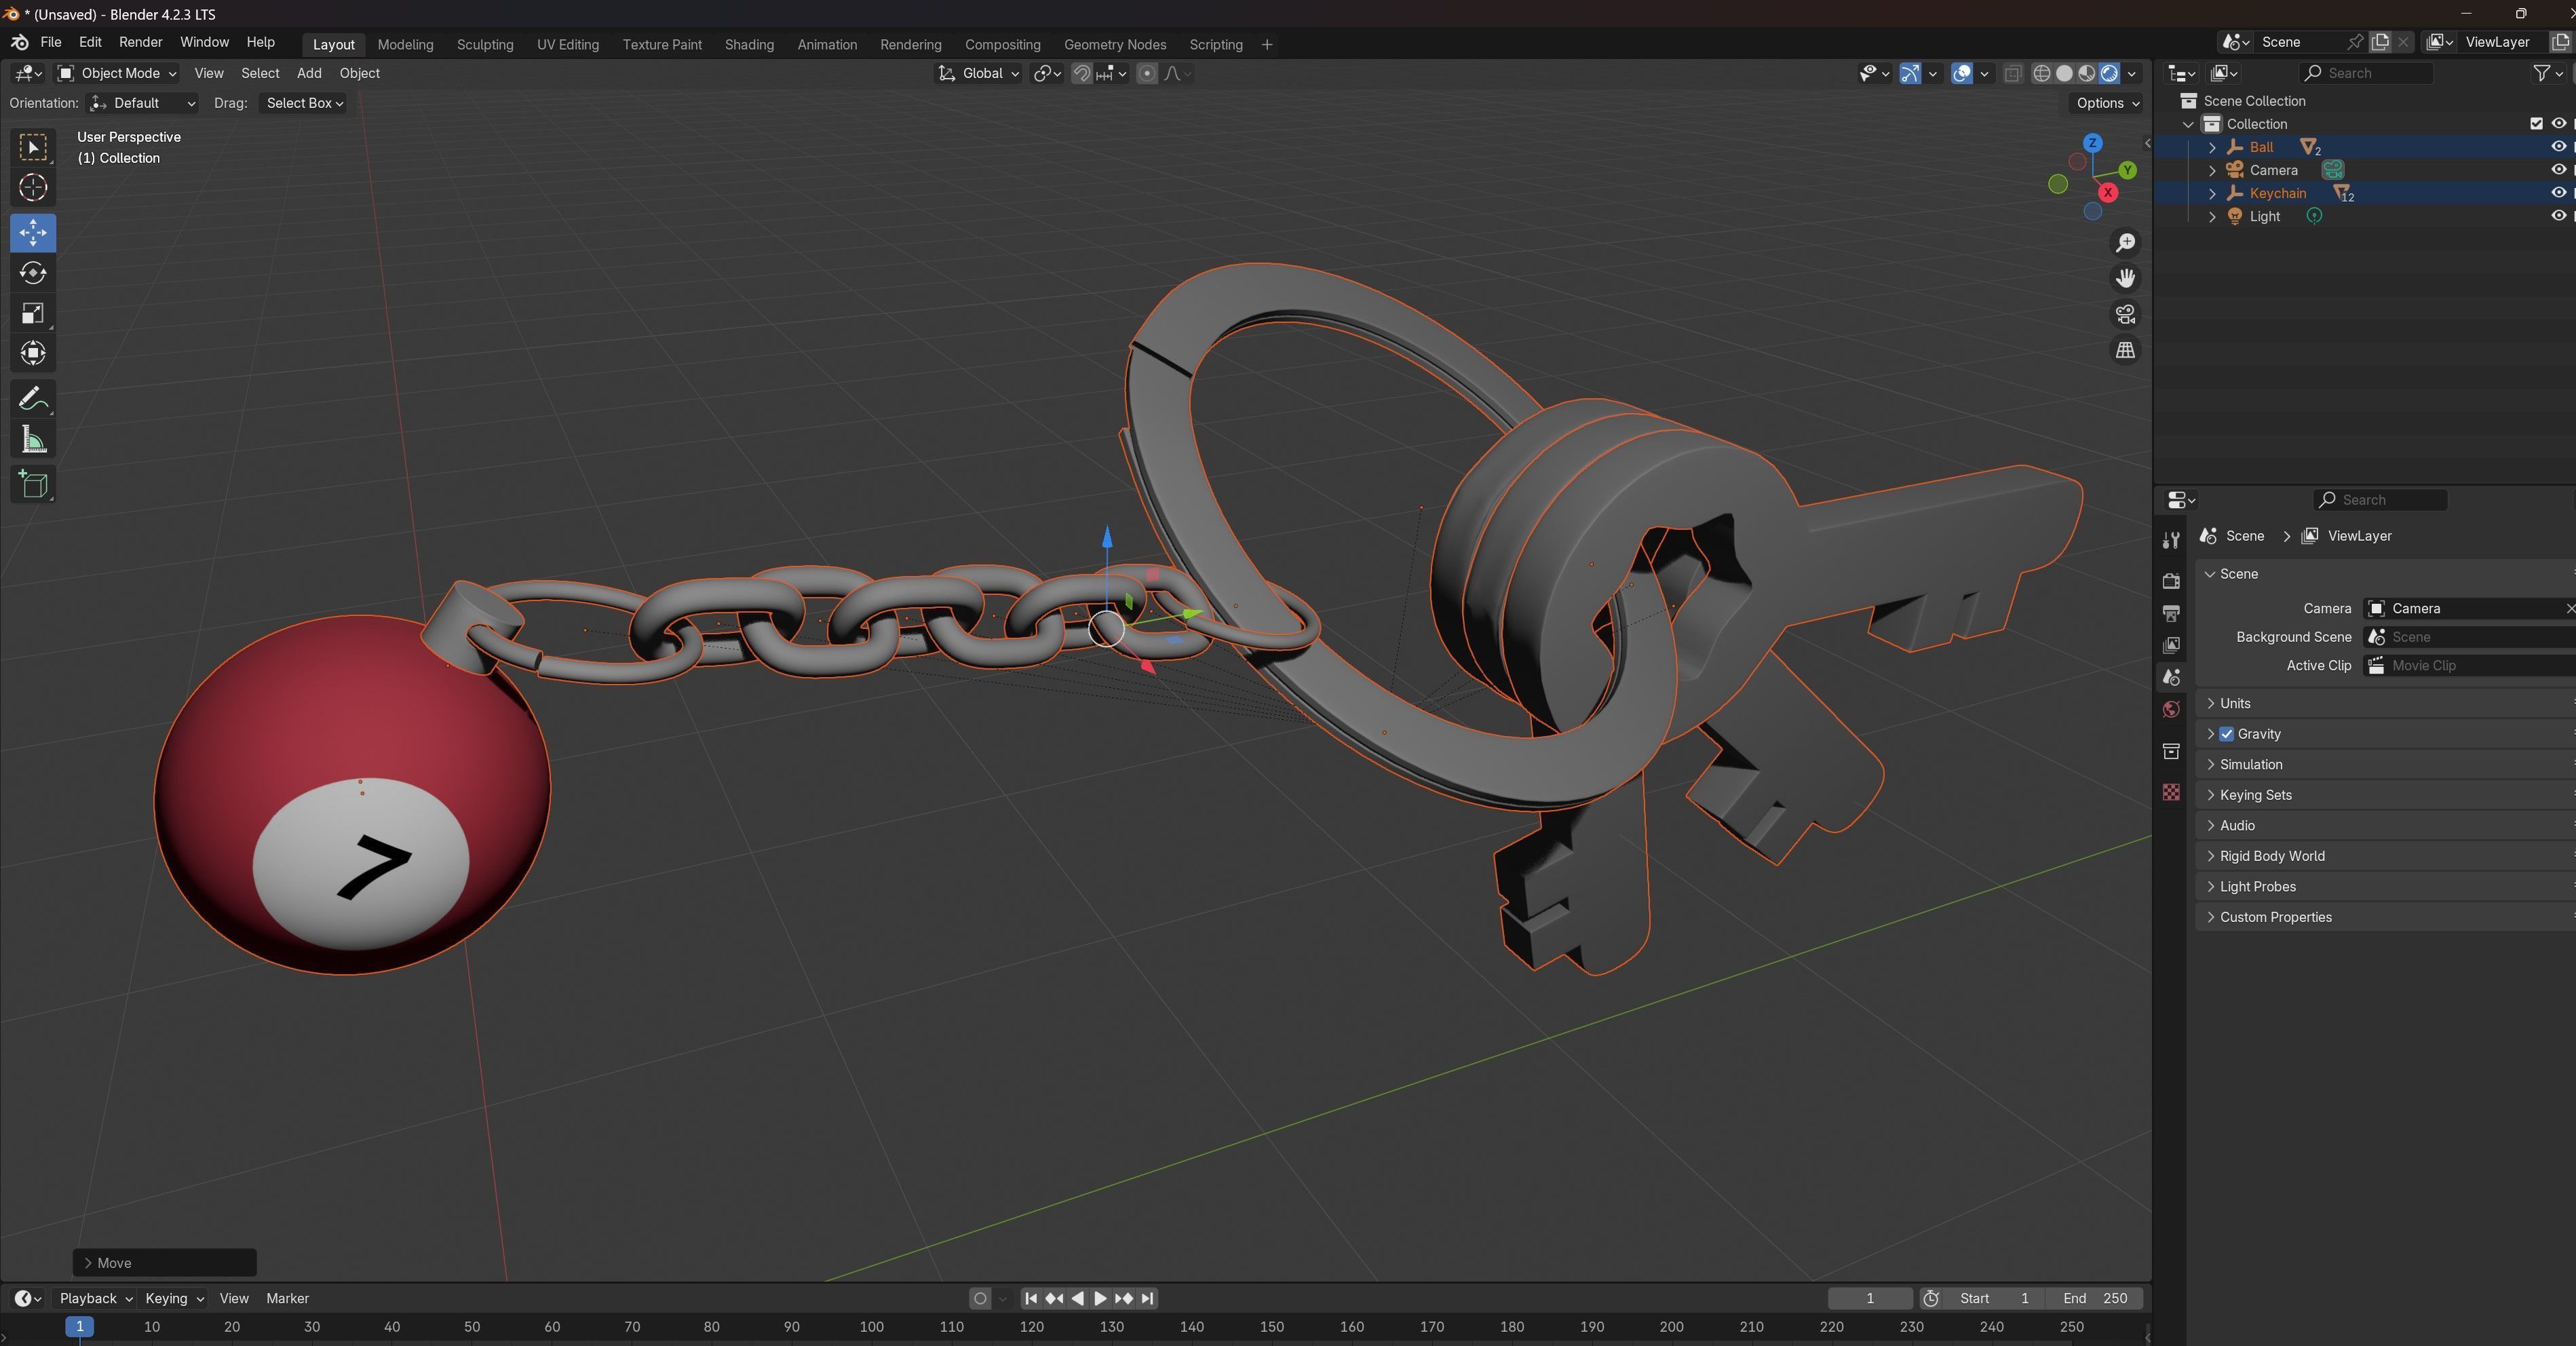Open the Render properties tab

coord(2171,581)
